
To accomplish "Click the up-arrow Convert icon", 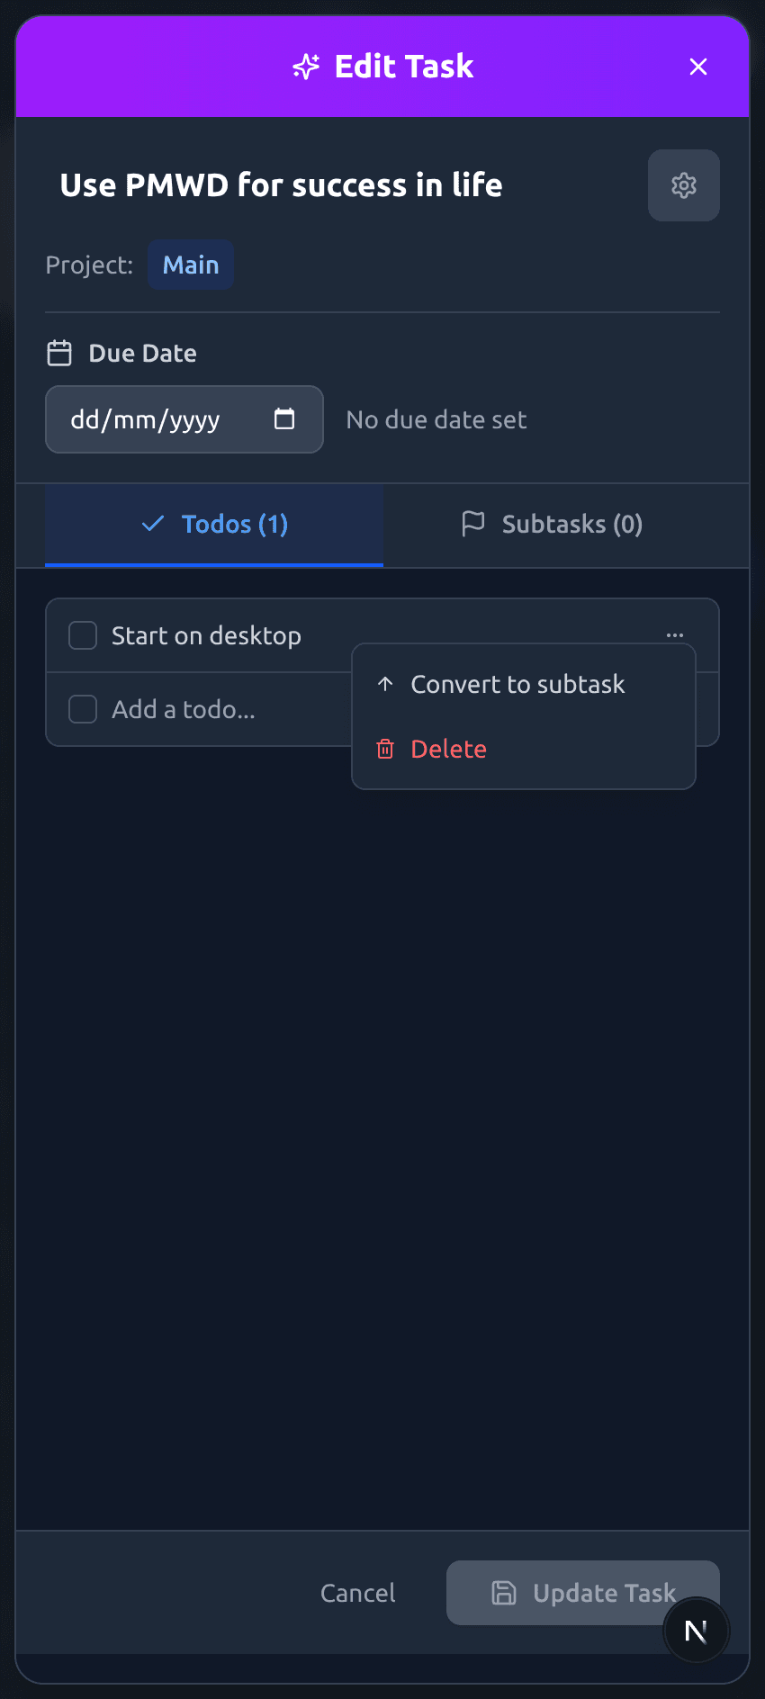I will pyautogui.click(x=385, y=684).
